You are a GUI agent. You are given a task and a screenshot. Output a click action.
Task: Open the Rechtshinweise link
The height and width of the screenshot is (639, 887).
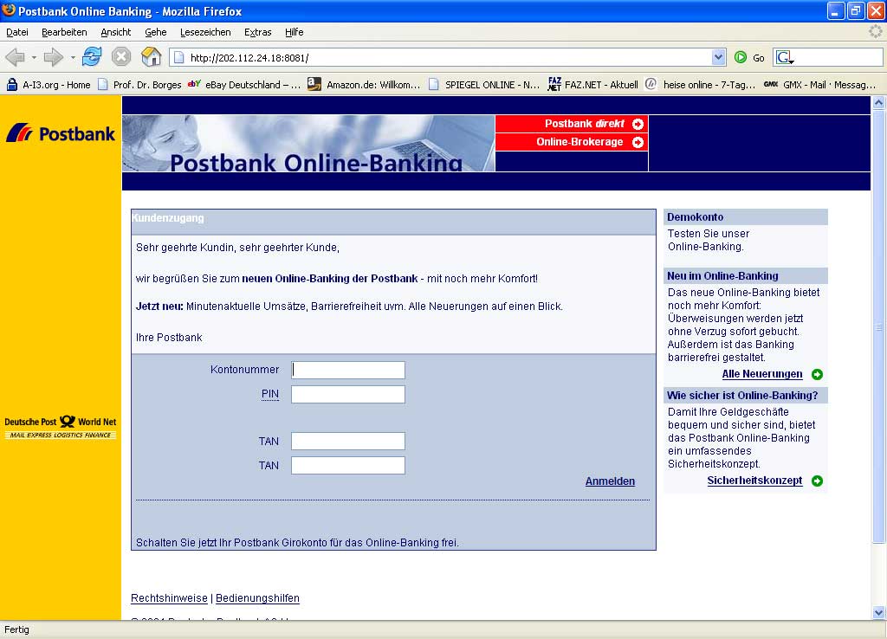pyautogui.click(x=169, y=598)
